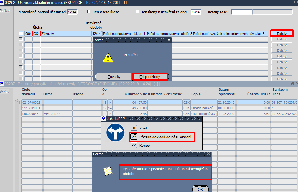Click the 'Počet neodeslaných faktur' status text field
This screenshot has height=192, width=298.
(x=185, y=34)
